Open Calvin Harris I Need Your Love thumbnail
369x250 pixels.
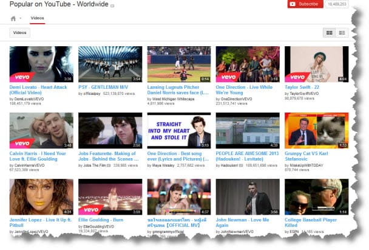point(41,130)
